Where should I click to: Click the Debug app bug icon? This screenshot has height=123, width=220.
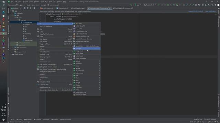coord(168,5)
